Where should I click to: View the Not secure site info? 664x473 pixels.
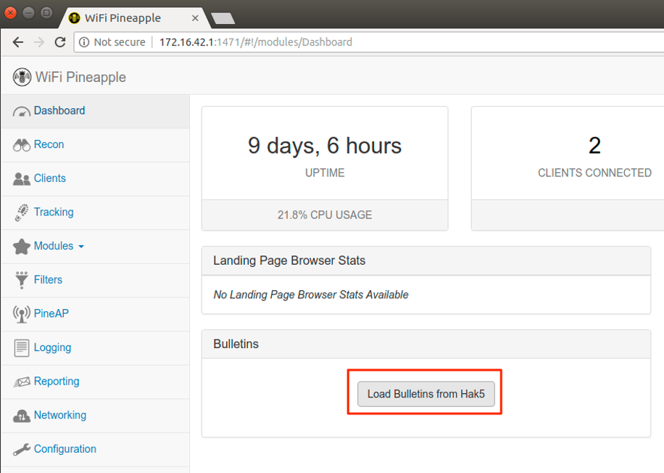click(112, 42)
